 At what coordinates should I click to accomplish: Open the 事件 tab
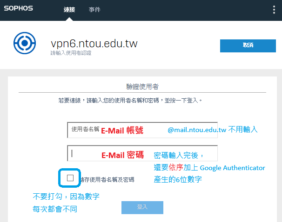[x=94, y=10]
